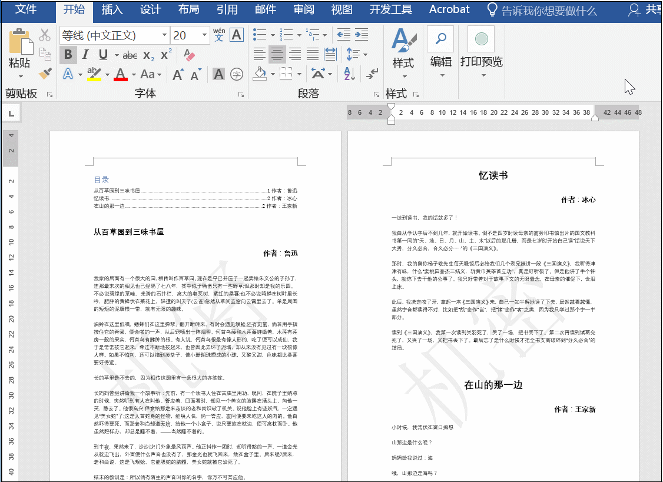
Task: Open the font size dropdown
Action: 204,34
